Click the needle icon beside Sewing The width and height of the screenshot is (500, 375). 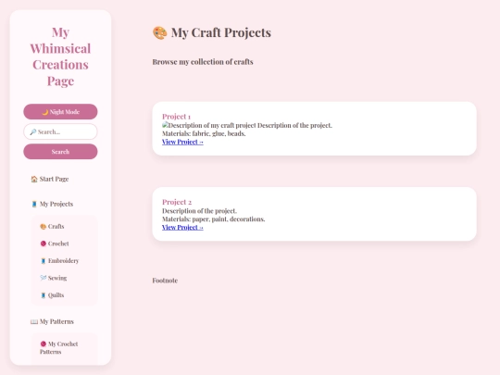[43, 278]
